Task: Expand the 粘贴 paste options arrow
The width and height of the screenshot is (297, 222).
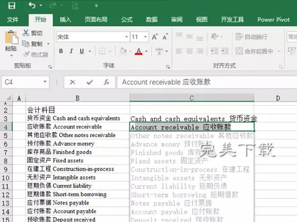Action: pos(11,55)
